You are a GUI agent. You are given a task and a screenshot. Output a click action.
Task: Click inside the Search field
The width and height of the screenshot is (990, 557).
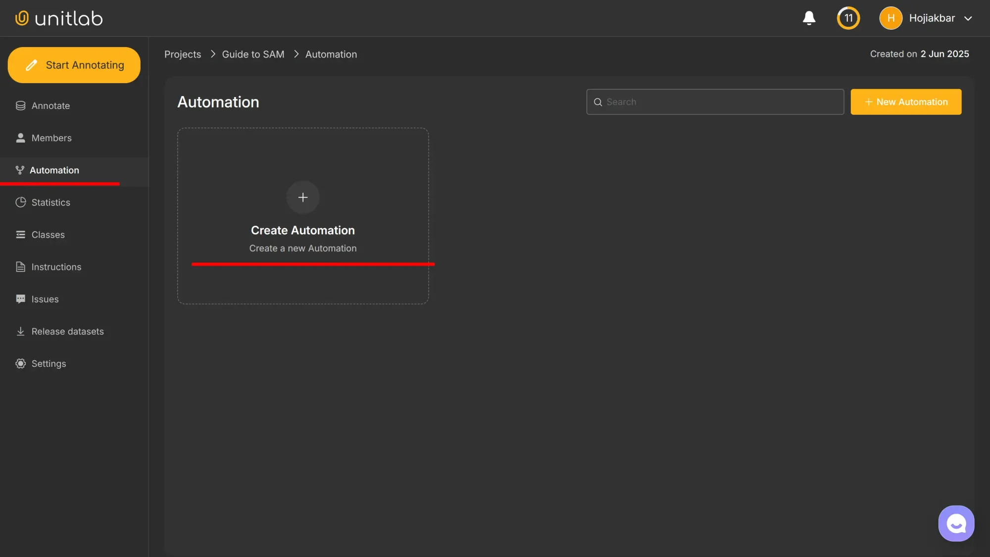pos(714,101)
